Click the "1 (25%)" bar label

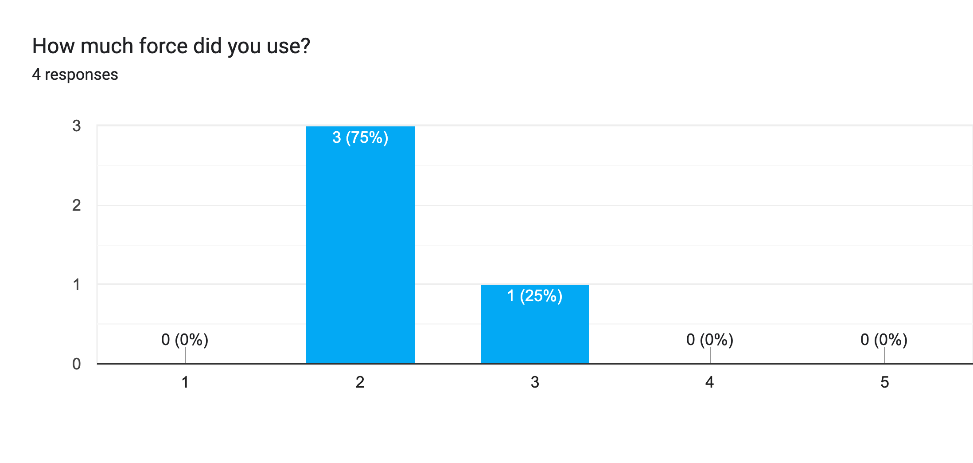(535, 296)
